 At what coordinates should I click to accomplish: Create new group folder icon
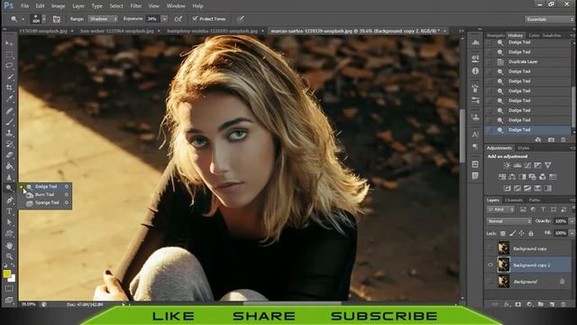[541, 304]
